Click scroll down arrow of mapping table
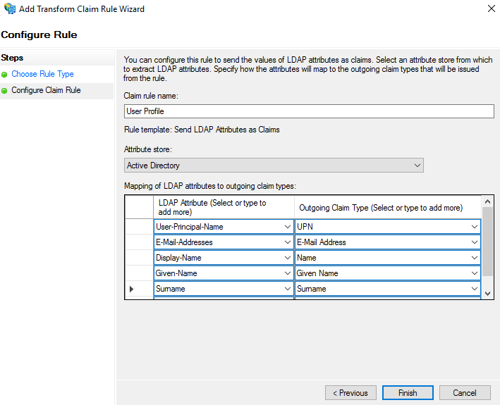Screen dimensions: 500x405 tap(487, 293)
